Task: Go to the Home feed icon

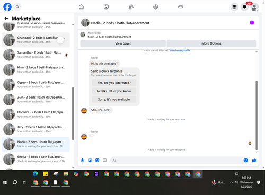Action: point(81,7)
